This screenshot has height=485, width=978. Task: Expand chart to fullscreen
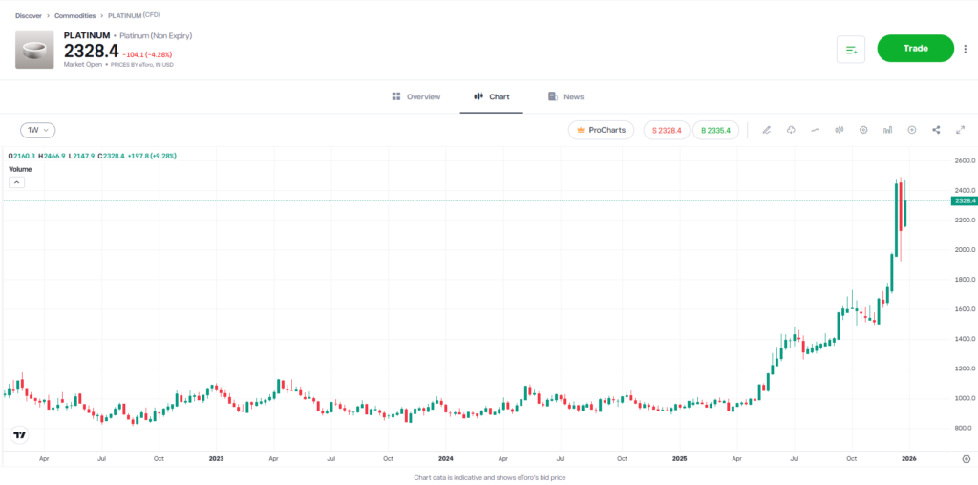(x=960, y=130)
